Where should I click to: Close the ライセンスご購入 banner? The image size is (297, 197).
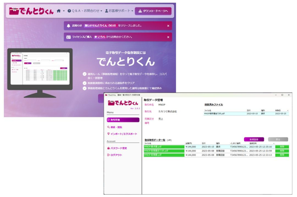coord(168,37)
